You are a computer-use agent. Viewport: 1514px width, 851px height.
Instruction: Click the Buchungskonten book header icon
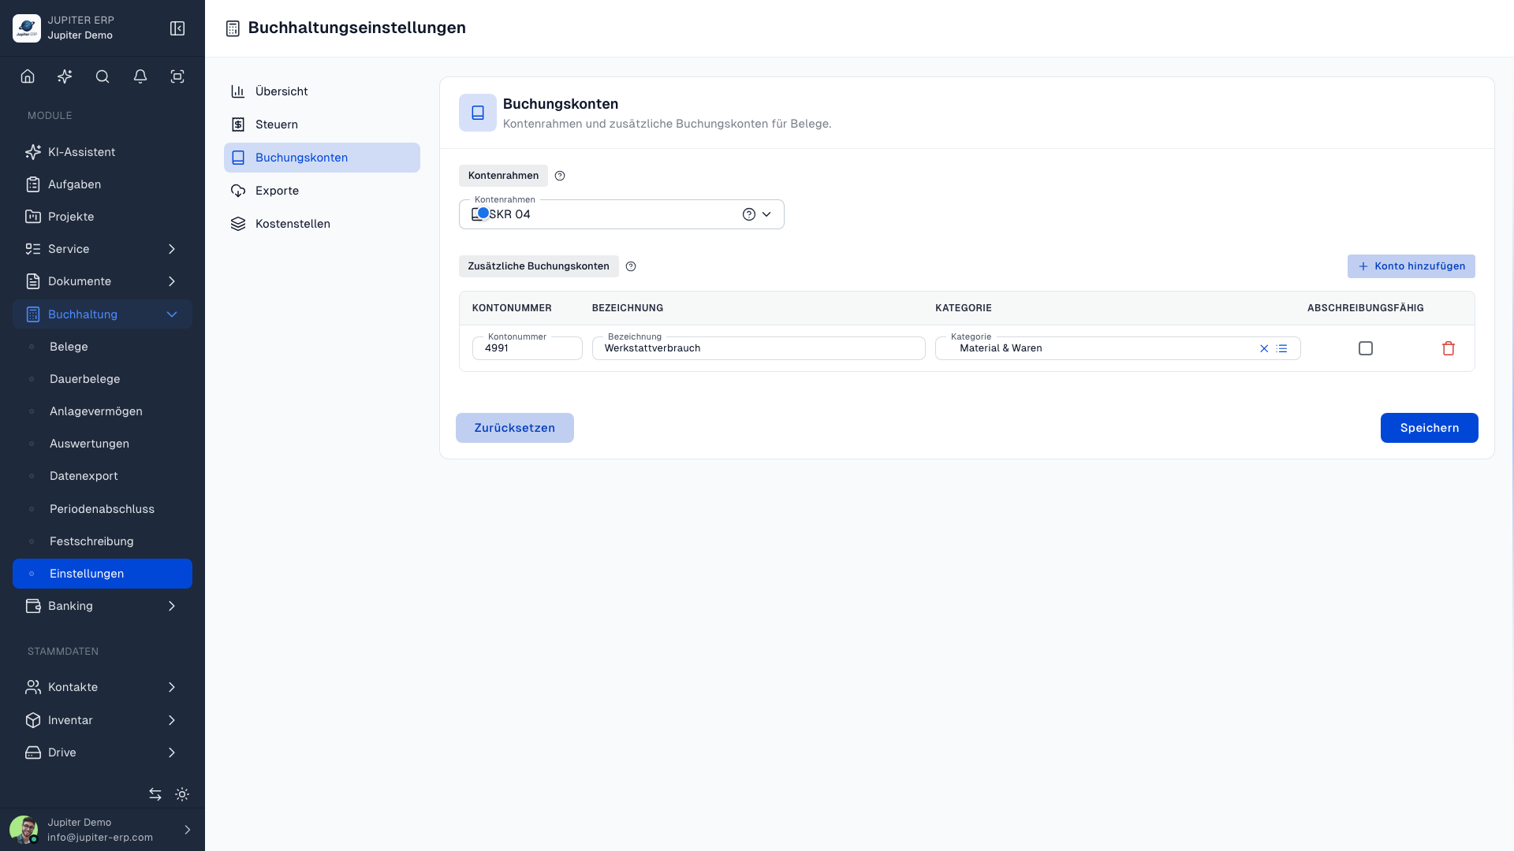pyautogui.click(x=478, y=113)
